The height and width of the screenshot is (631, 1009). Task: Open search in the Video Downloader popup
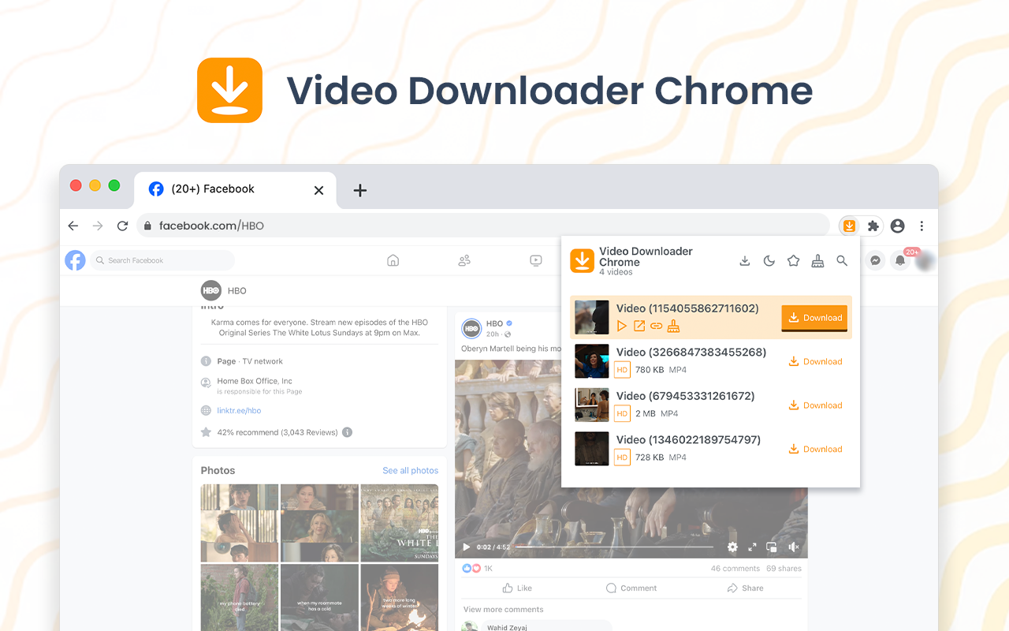tap(842, 260)
